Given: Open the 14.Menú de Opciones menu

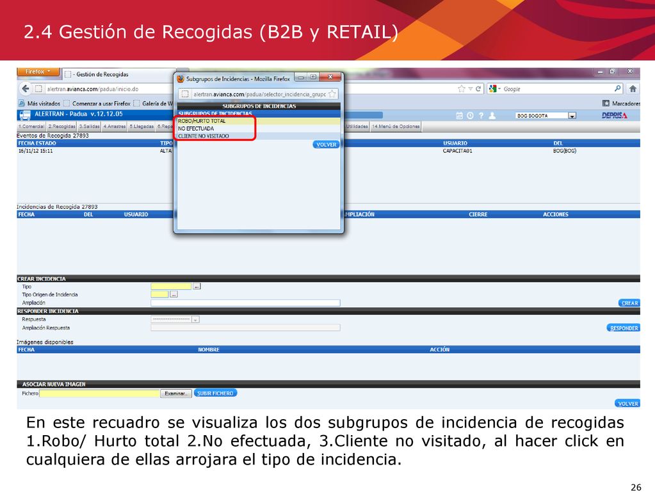Looking at the screenshot, I should (396, 126).
